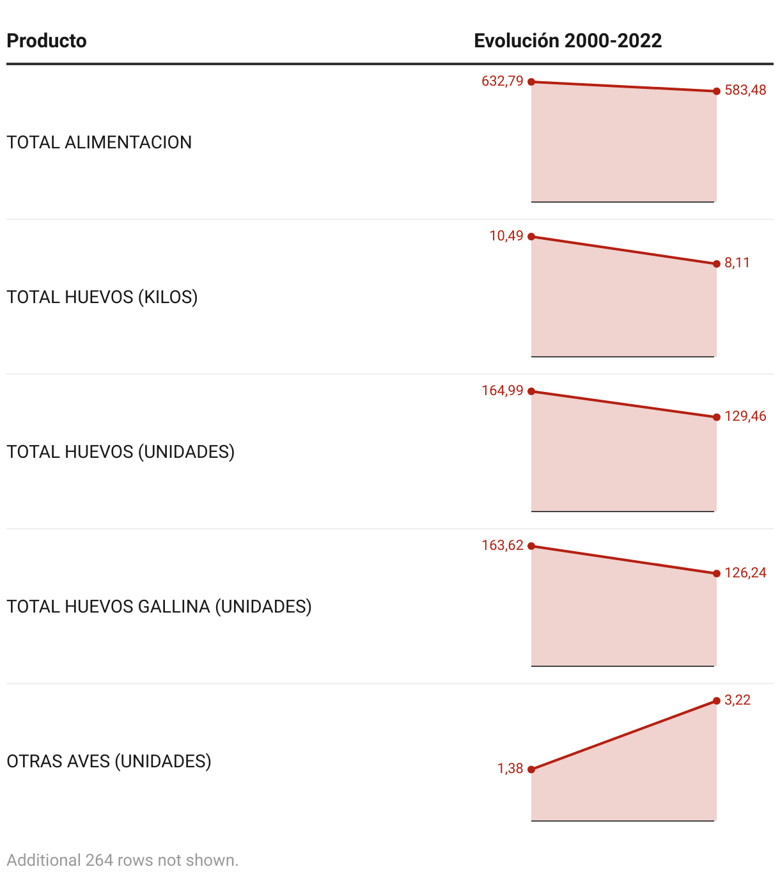The height and width of the screenshot is (876, 780).
Task: Select the TOTAL HUEVOS (UNIDADES) row label
Action: pyautogui.click(x=121, y=451)
